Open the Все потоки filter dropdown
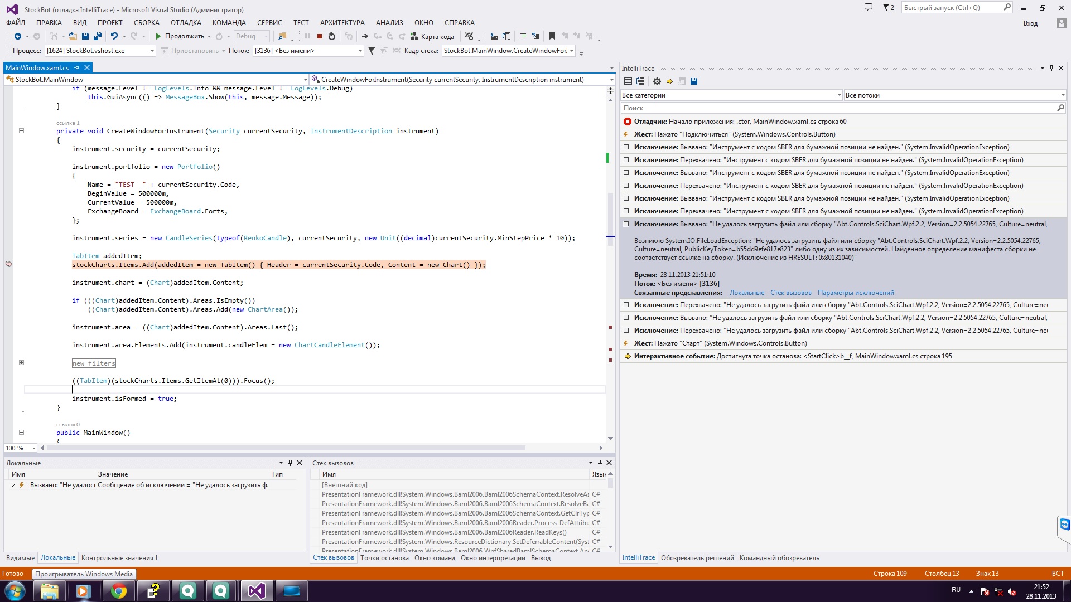The image size is (1071, 602). (x=955, y=95)
